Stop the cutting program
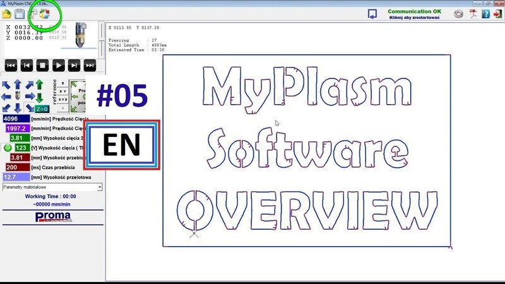Screen dimensions: 505x284 click(x=42, y=66)
